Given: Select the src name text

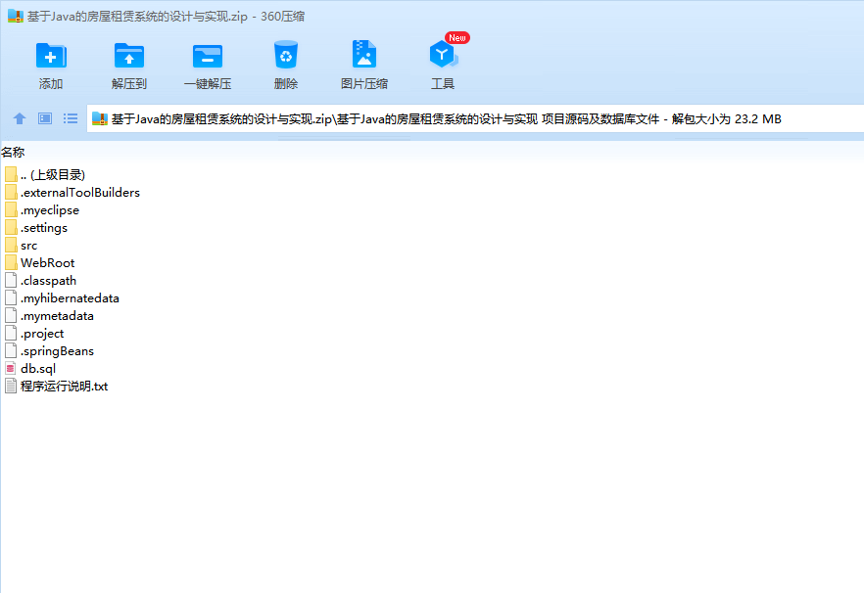Looking at the screenshot, I should [x=29, y=245].
